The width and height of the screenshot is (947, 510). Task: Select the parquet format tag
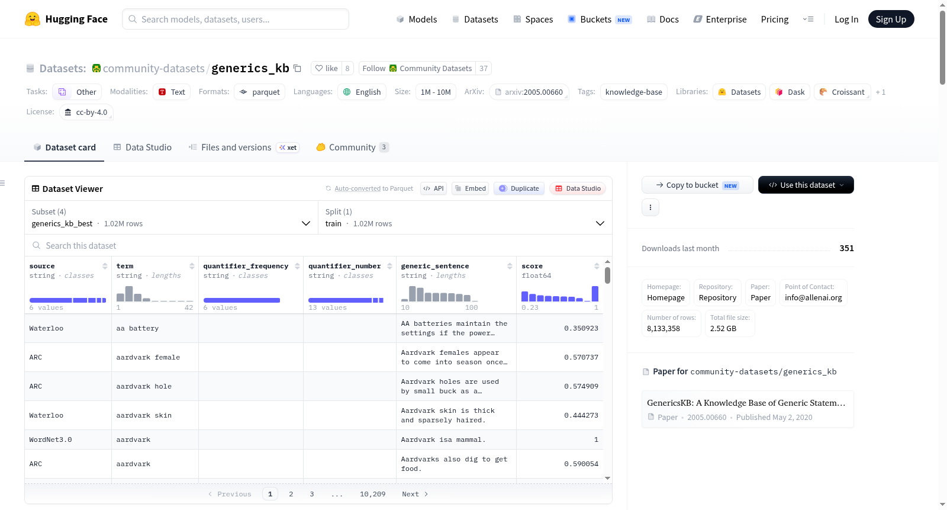260,92
